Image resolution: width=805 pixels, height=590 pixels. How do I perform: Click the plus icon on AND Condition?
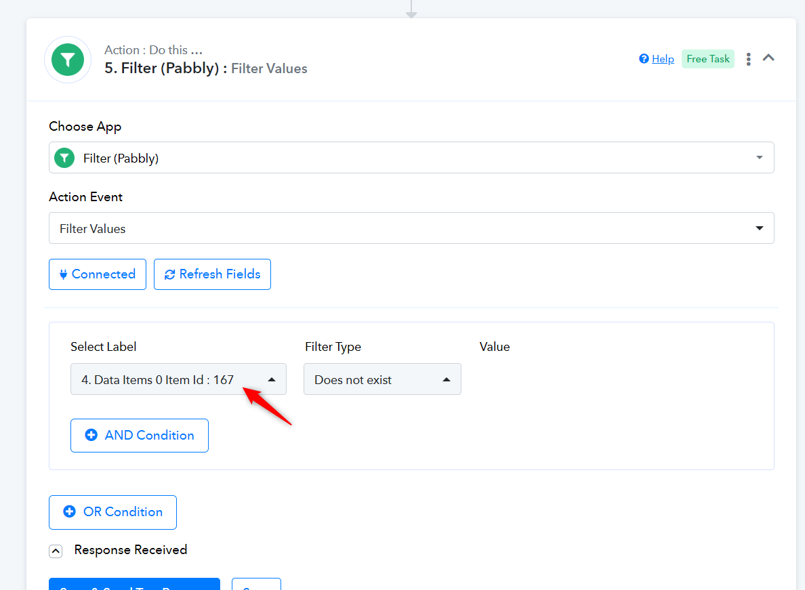(91, 435)
